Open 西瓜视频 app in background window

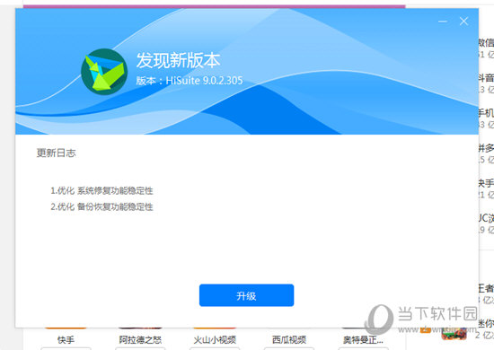coord(289,339)
